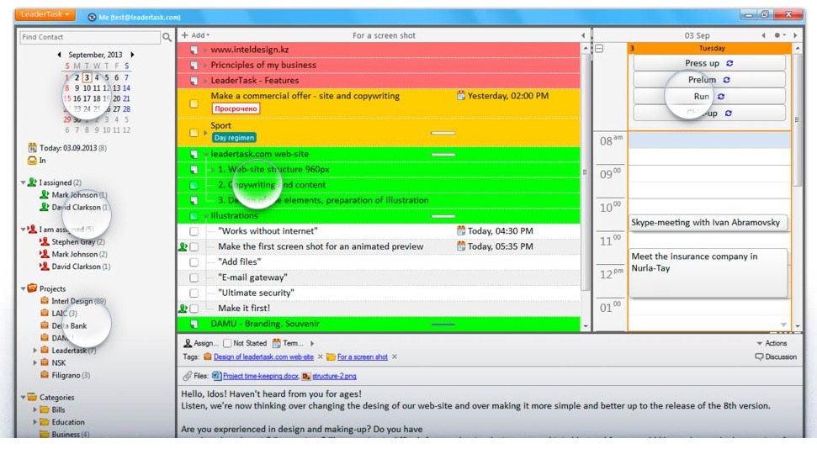Open the Actions dropdown
This screenshot has width=817, height=449.
[772, 343]
